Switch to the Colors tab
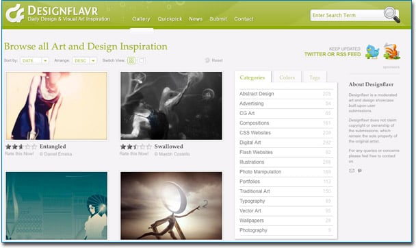This screenshot has width=416, height=248. [287, 77]
